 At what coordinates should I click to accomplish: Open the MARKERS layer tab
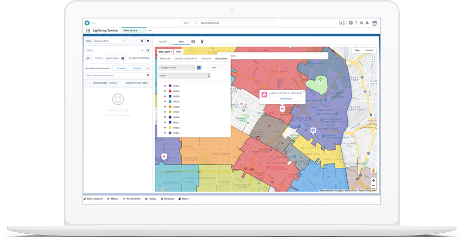[165, 58]
